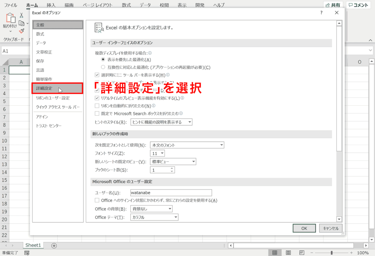Open the ヘルプ ribbon tab
The image size is (375, 256).
click(x=219, y=5)
